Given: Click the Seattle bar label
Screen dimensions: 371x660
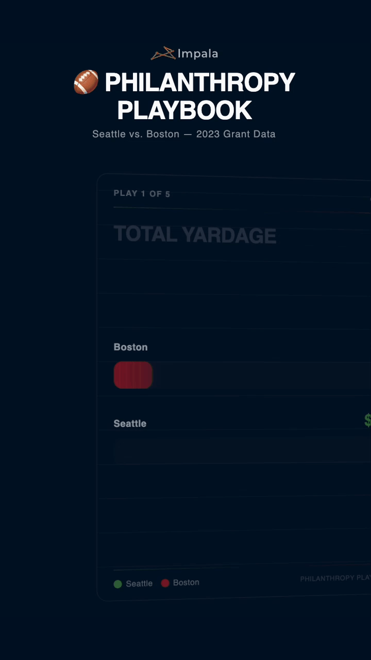Looking at the screenshot, I should click(x=130, y=423).
